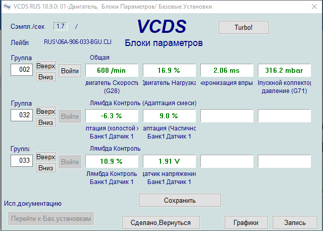Select the 2.06 ms injection timing value

227,70
